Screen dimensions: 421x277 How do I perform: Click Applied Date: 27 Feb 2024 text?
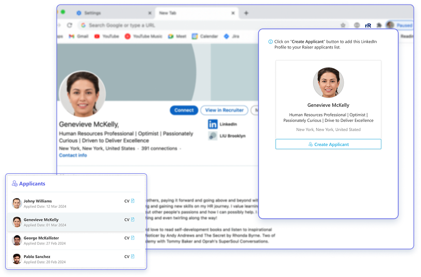pos(44,243)
